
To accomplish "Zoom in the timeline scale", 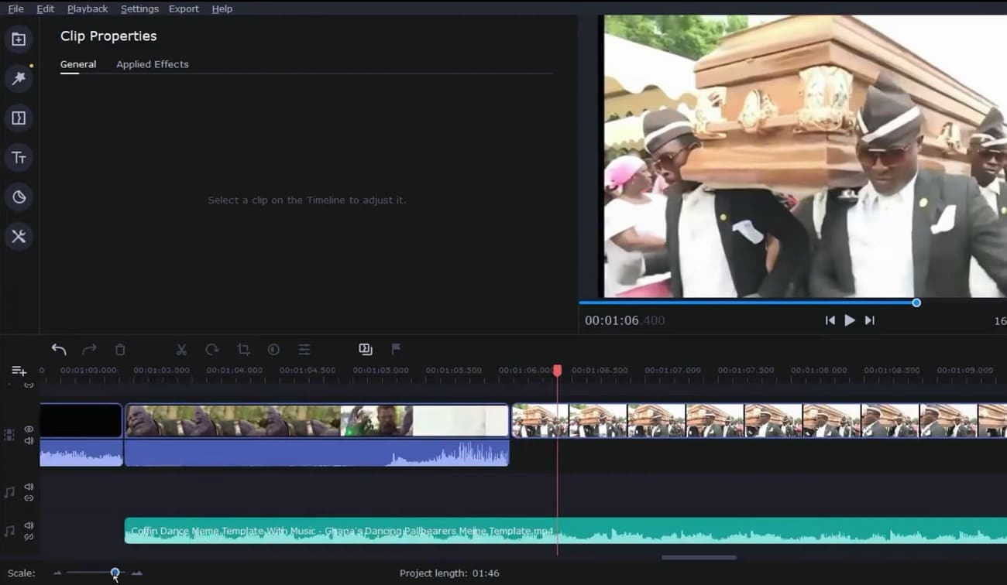I will click(137, 573).
